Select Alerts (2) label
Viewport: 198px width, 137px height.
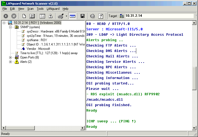26,62
